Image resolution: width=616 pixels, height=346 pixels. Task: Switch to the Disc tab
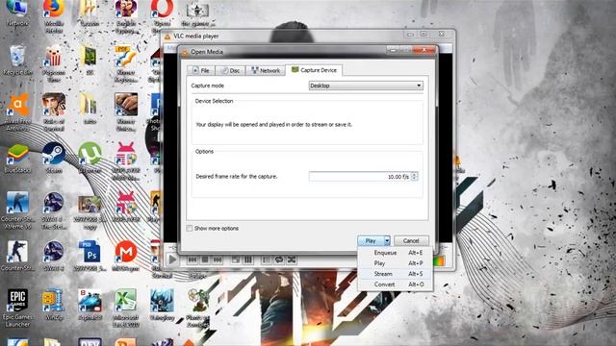click(230, 70)
